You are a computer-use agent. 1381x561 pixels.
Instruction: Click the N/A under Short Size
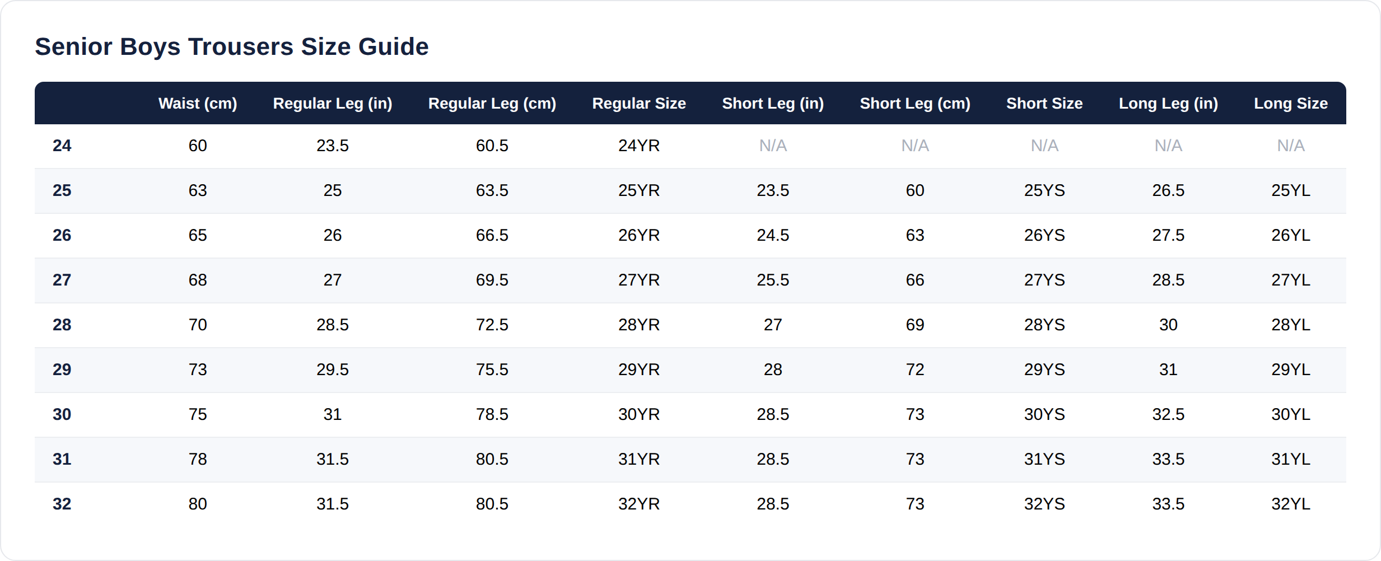click(1044, 146)
